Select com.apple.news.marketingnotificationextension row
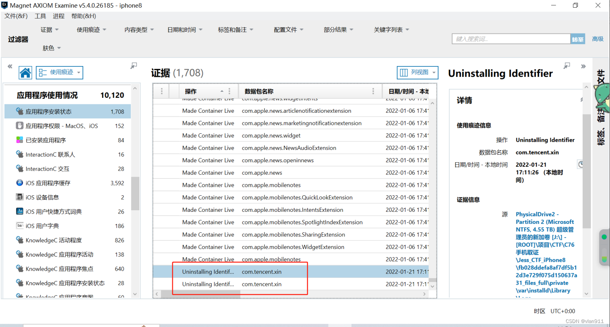 291,123
